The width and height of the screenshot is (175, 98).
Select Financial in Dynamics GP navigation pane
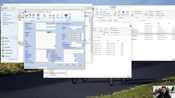coord(7,41)
